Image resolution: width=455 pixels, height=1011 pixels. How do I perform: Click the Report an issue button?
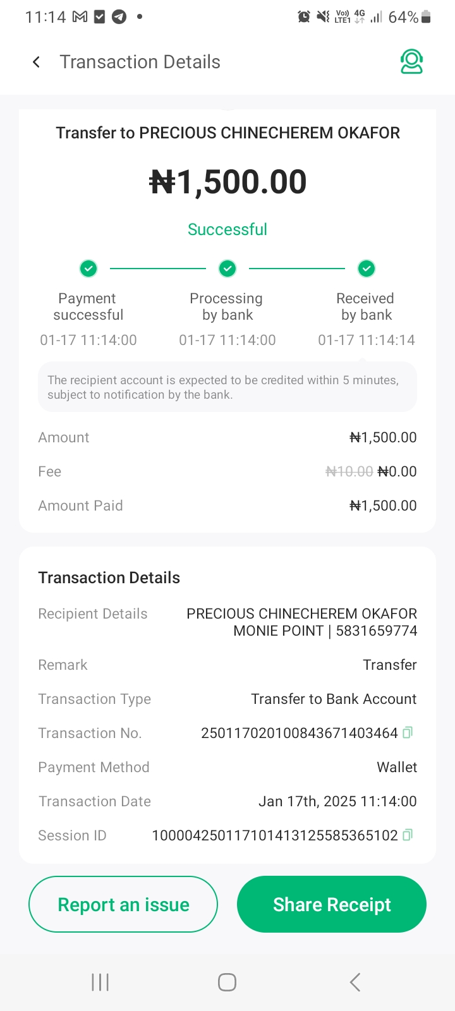pos(123,904)
